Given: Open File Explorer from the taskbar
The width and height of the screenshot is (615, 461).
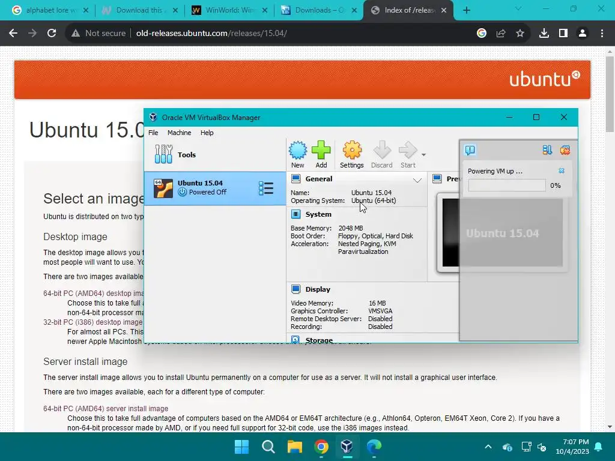Looking at the screenshot, I should [x=294, y=447].
